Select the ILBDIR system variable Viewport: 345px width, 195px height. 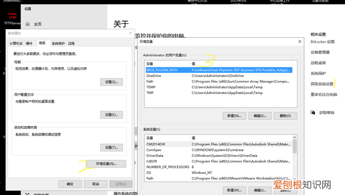[x=219, y=162]
